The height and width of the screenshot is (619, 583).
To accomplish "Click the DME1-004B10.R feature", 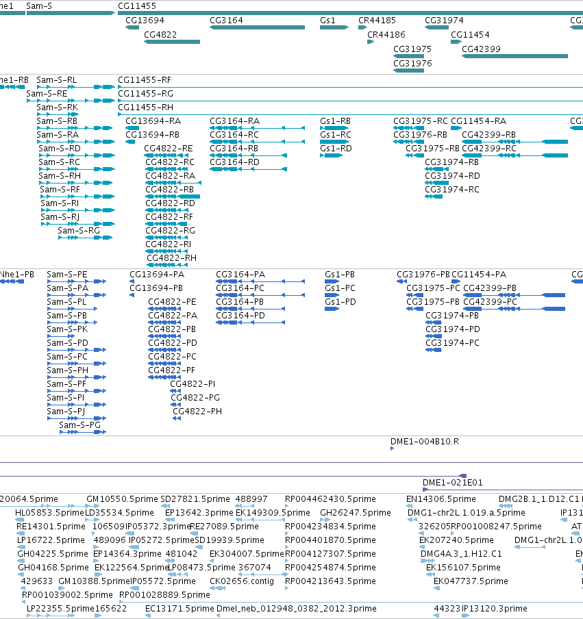I will click(393, 449).
